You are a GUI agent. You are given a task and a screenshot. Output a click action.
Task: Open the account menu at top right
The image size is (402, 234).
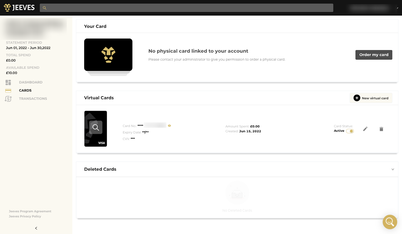click(369, 8)
